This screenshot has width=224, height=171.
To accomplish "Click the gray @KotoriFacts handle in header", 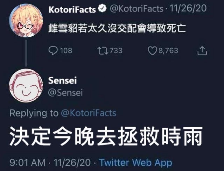I will point(136,9).
